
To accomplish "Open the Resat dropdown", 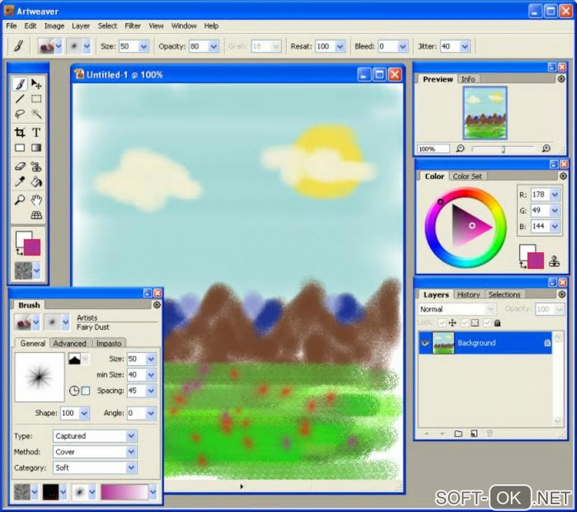I will pos(340,46).
